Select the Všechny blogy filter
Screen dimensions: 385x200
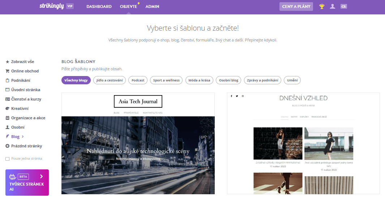76,80
